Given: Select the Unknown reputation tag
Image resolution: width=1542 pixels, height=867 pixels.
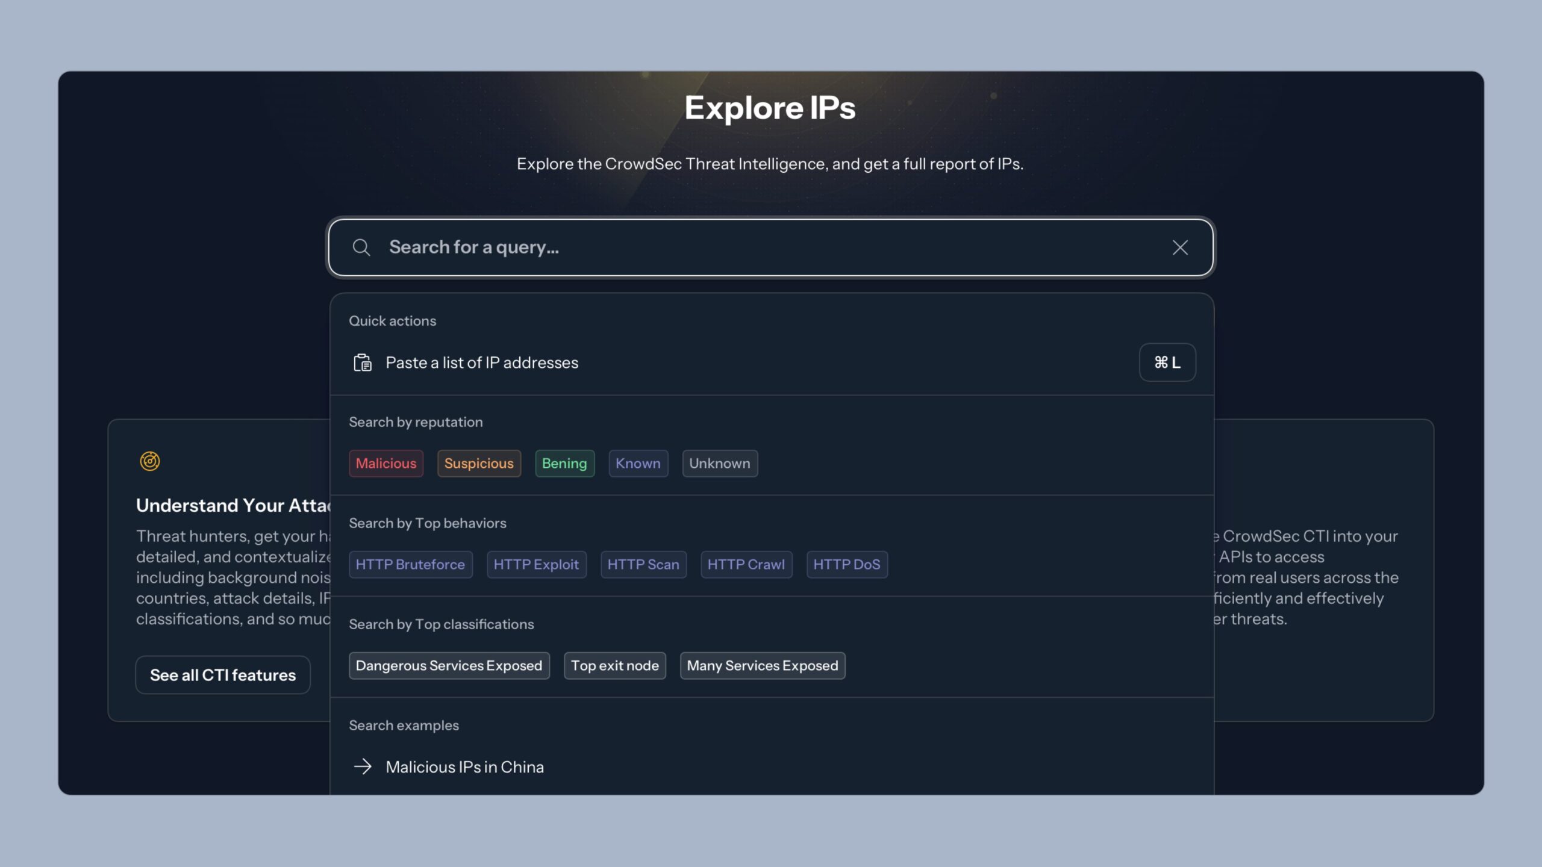Looking at the screenshot, I should pyautogui.click(x=720, y=464).
